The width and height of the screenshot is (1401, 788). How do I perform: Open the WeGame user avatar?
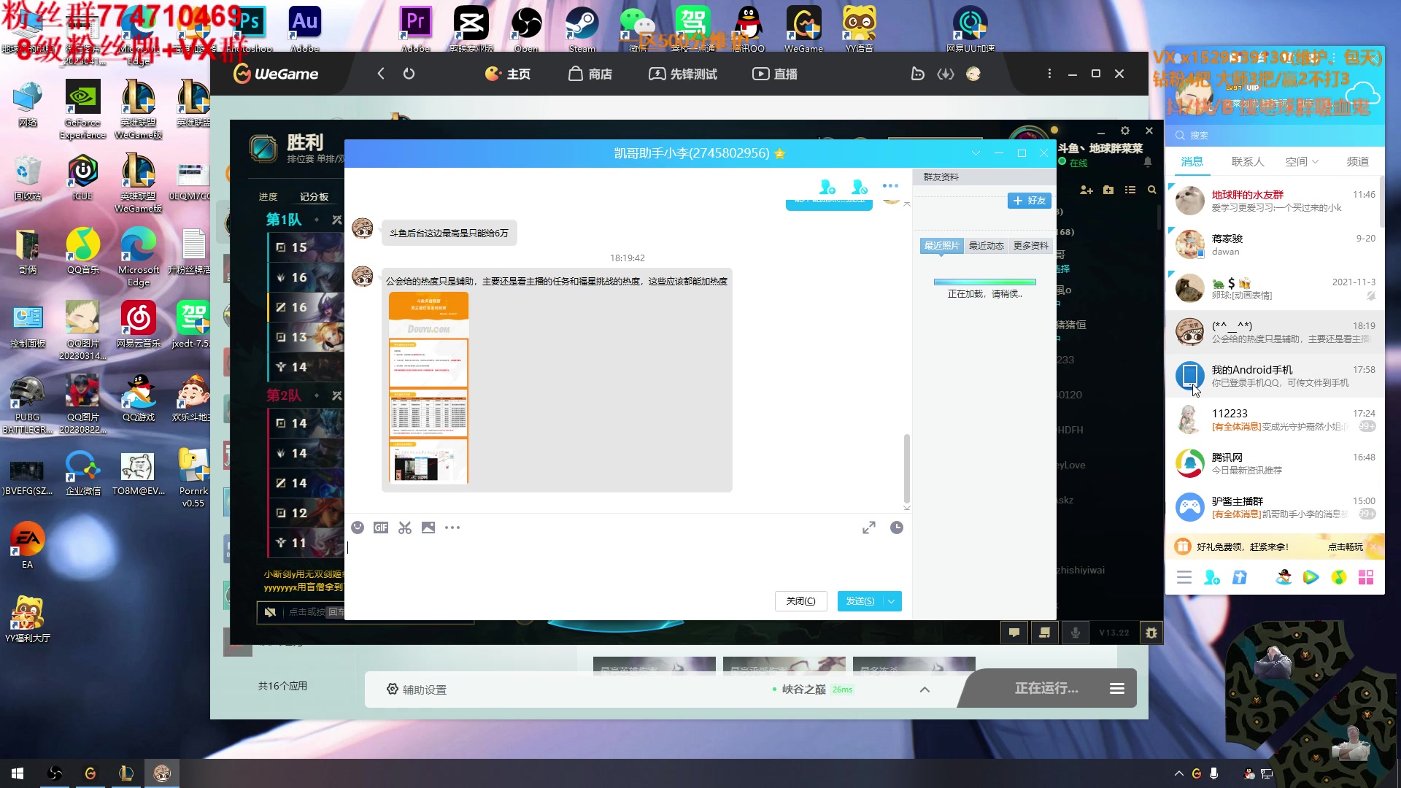click(x=973, y=74)
